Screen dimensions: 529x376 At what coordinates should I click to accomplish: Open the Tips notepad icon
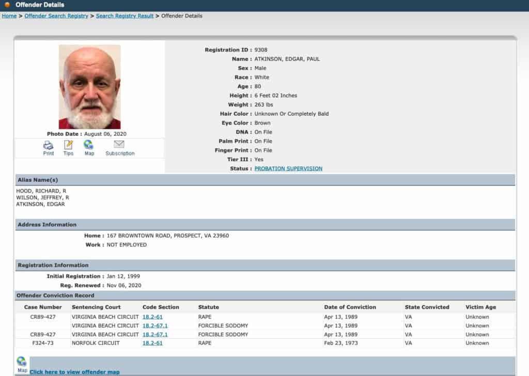68,145
